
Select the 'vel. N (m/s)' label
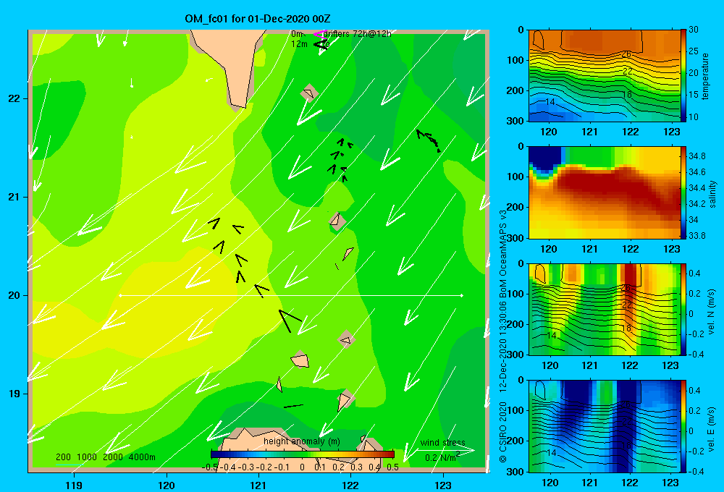[711, 312]
